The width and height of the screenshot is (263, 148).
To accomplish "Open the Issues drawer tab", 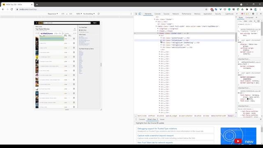I will point(162,119).
